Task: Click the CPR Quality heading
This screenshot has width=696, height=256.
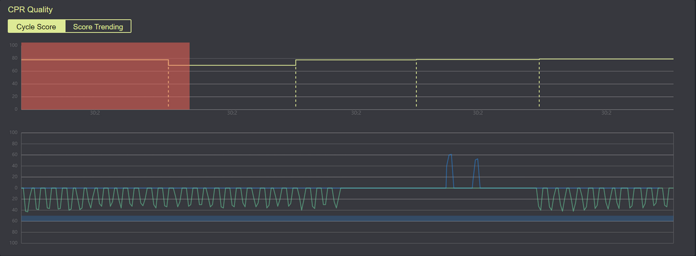Action: coord(30,10)
